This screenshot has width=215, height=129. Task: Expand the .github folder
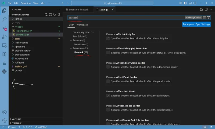point(13,19)
